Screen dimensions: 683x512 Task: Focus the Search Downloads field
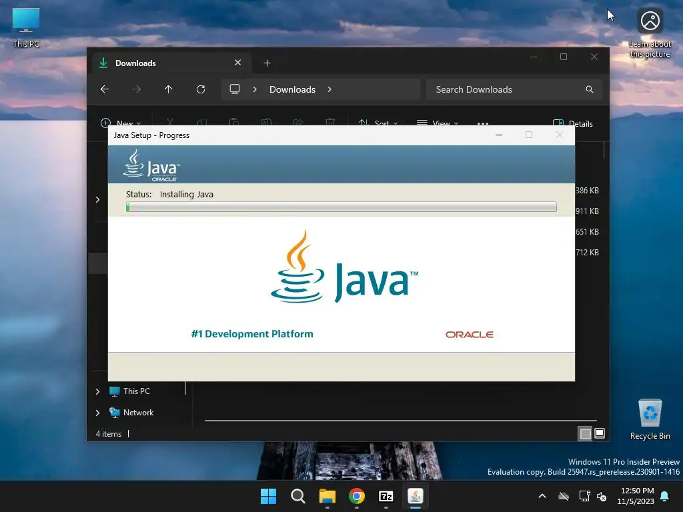(x=514, y=89)
